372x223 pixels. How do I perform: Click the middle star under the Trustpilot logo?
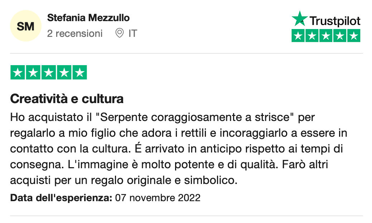tap(326, 36)
